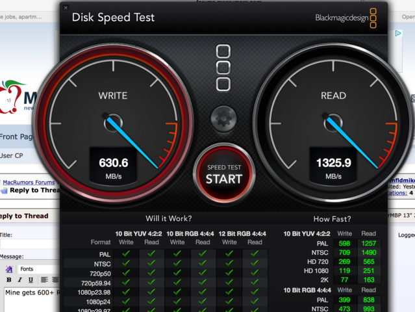Align left in forum message editor

[44, 280]
